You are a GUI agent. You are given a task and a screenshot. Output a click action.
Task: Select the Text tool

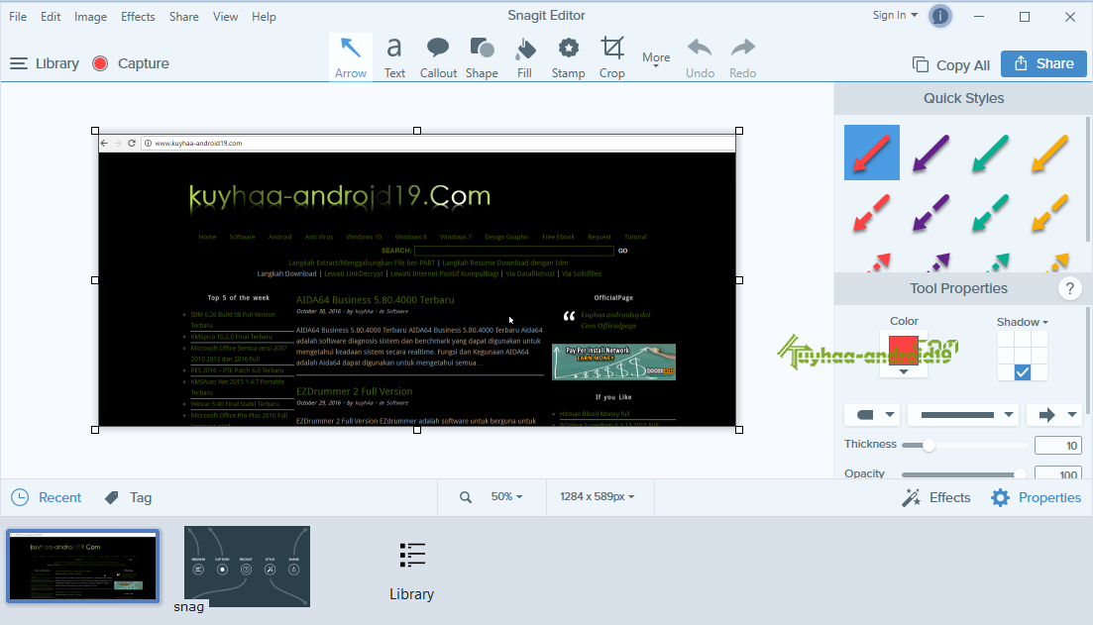394,57
